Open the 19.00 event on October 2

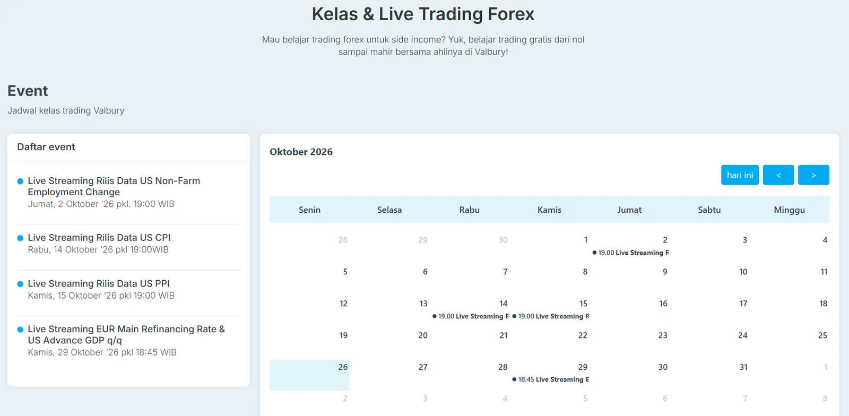point(630,253)
